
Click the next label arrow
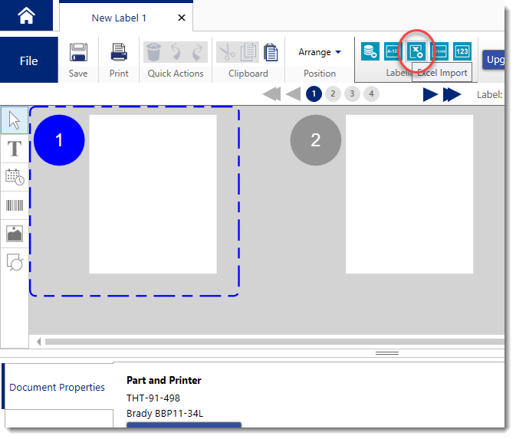[x=430, y=94]
